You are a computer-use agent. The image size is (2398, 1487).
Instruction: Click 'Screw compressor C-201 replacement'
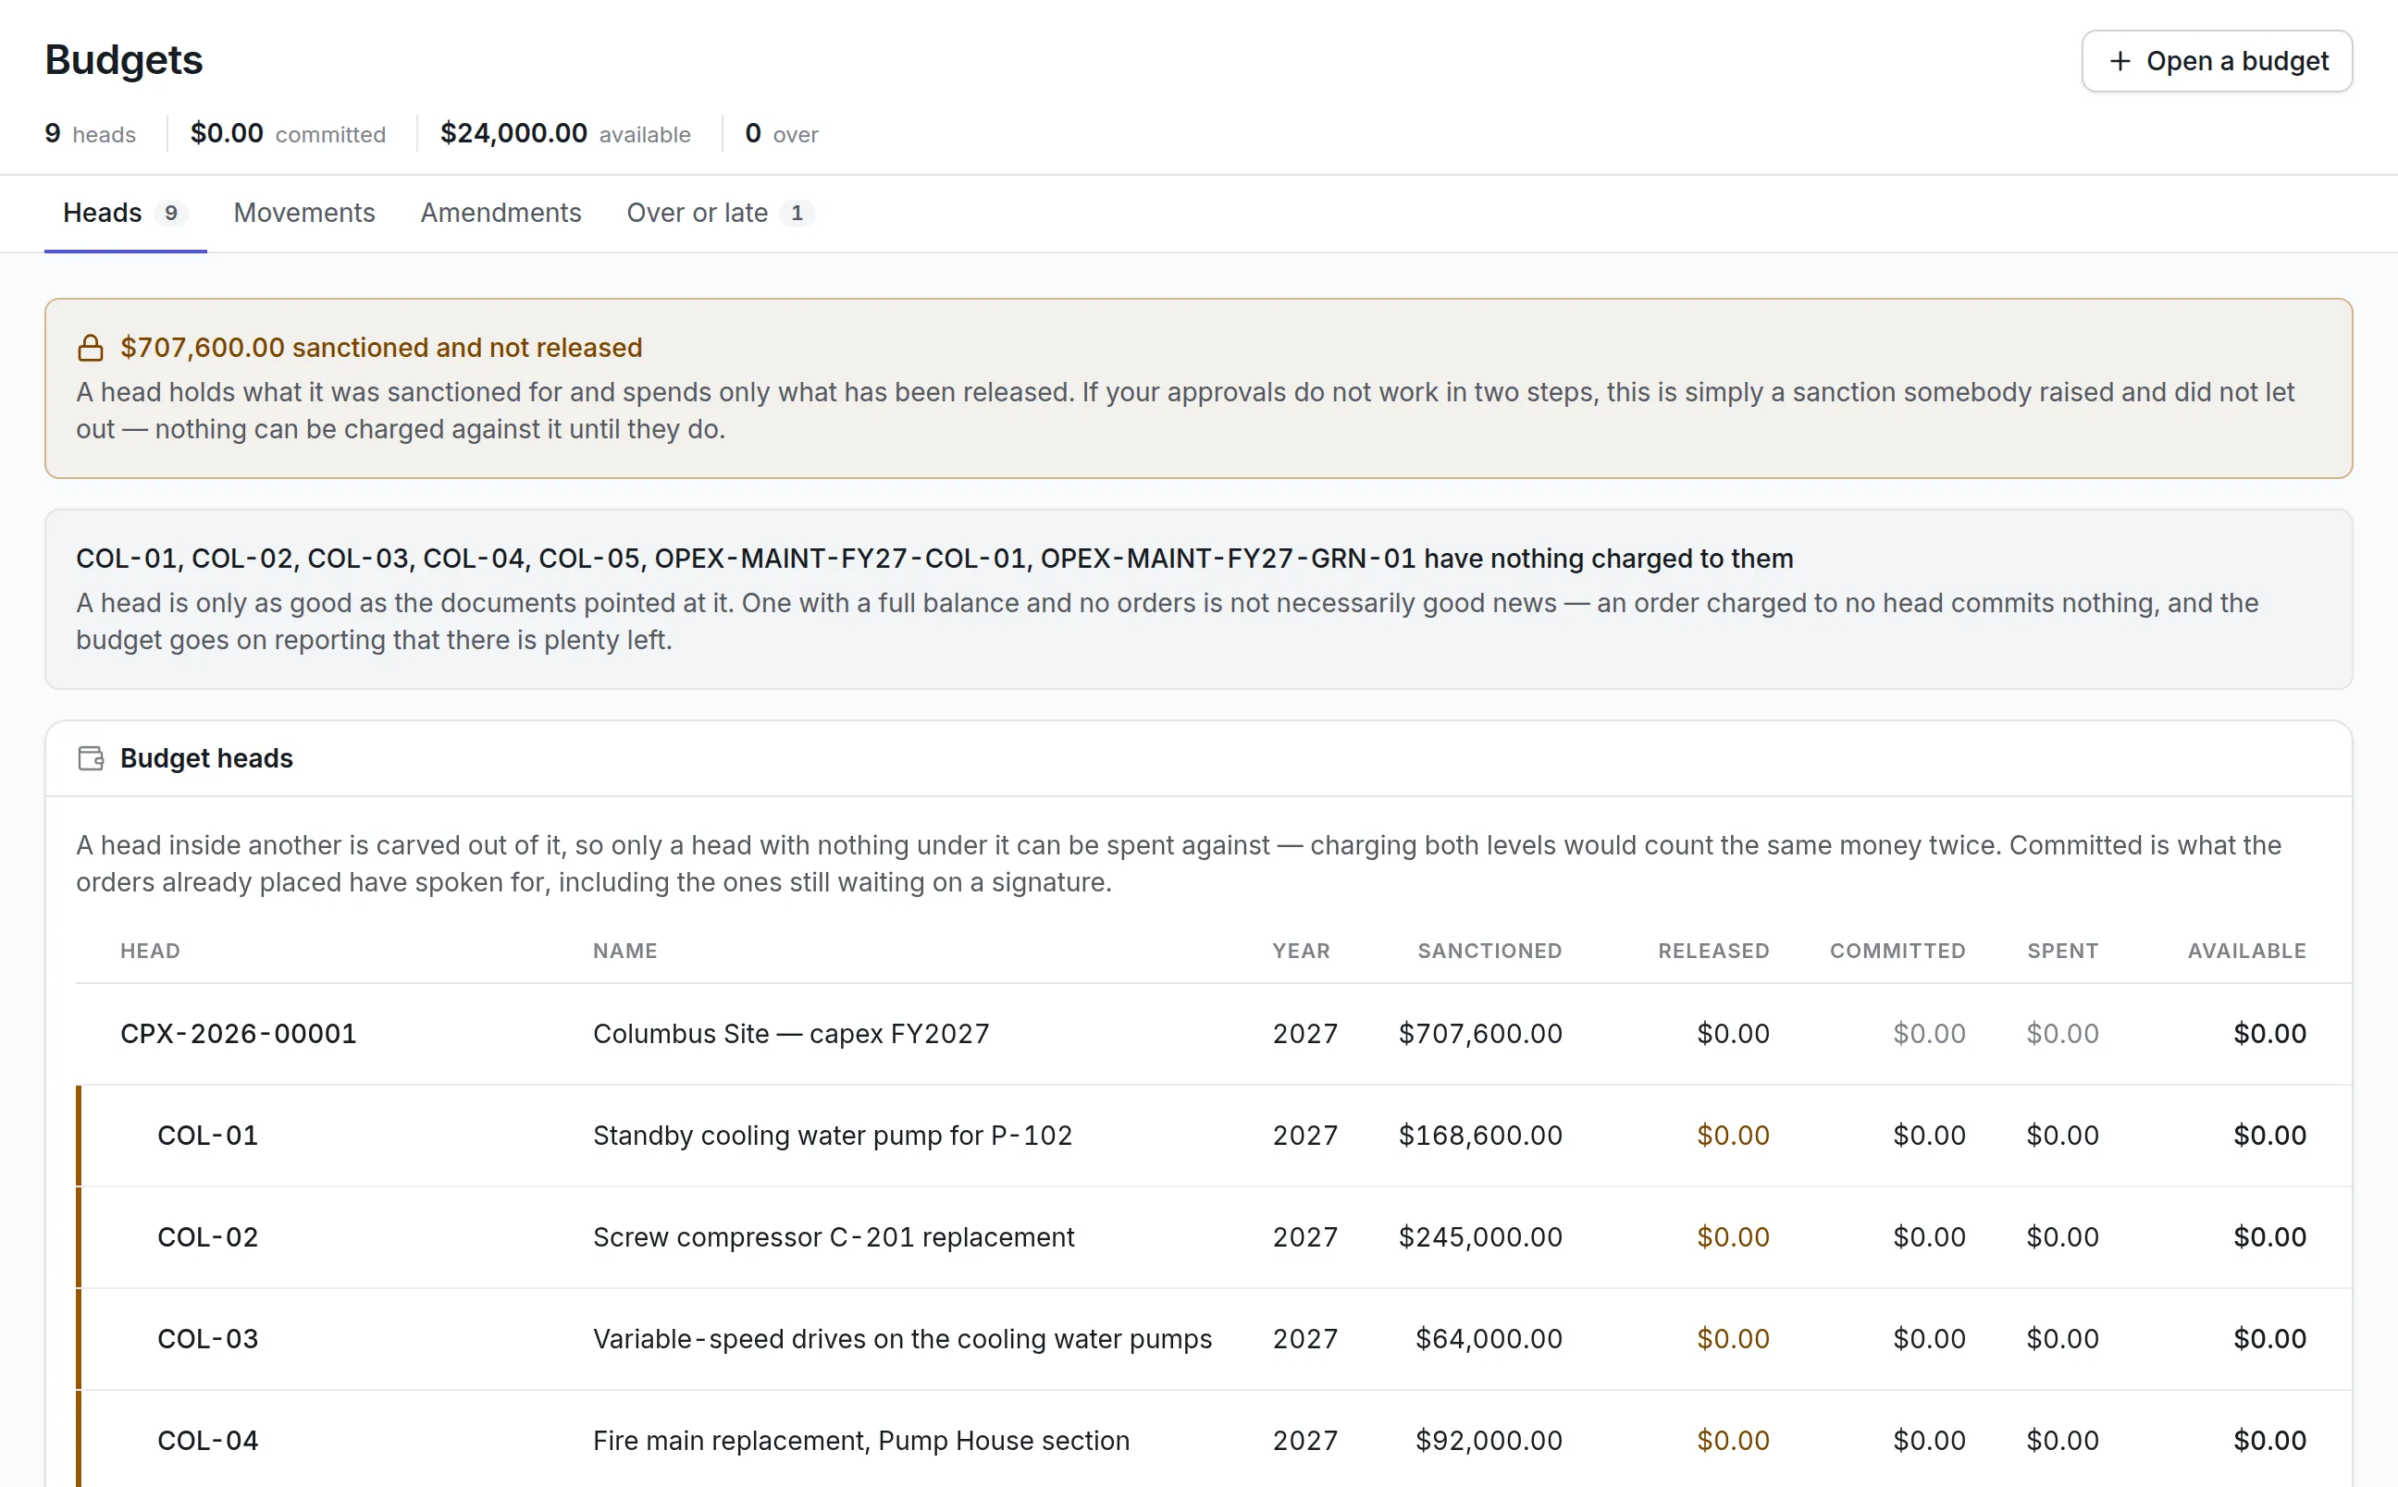pyautogui.click(x=834, y=1237)
